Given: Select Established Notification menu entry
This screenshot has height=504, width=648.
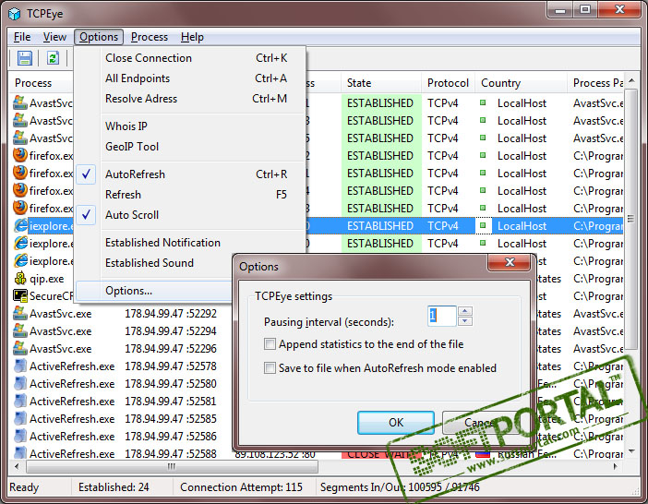Looking at the screenshot, I should pos(190,243).
